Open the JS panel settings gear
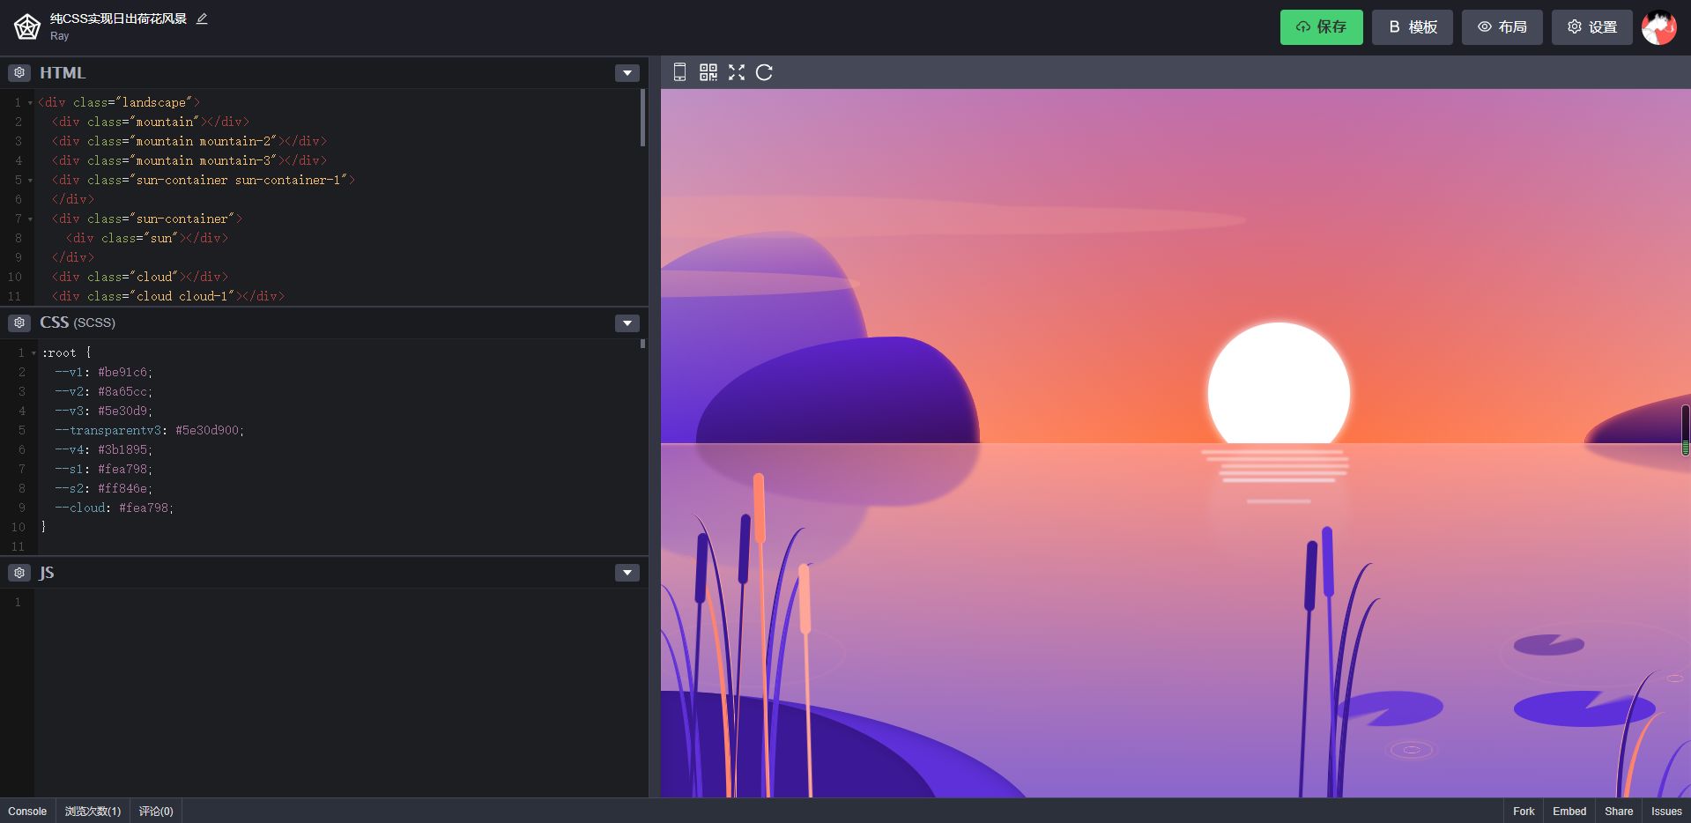 pyautogui.click(x=19, y=573)
